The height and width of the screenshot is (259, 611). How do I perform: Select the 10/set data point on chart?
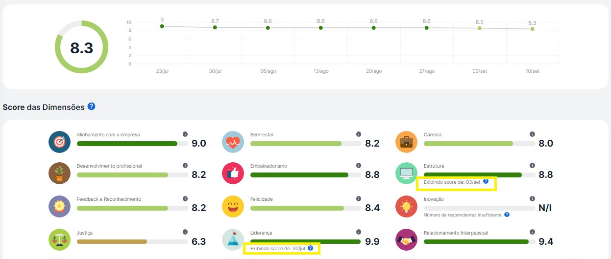coord(532,29)
